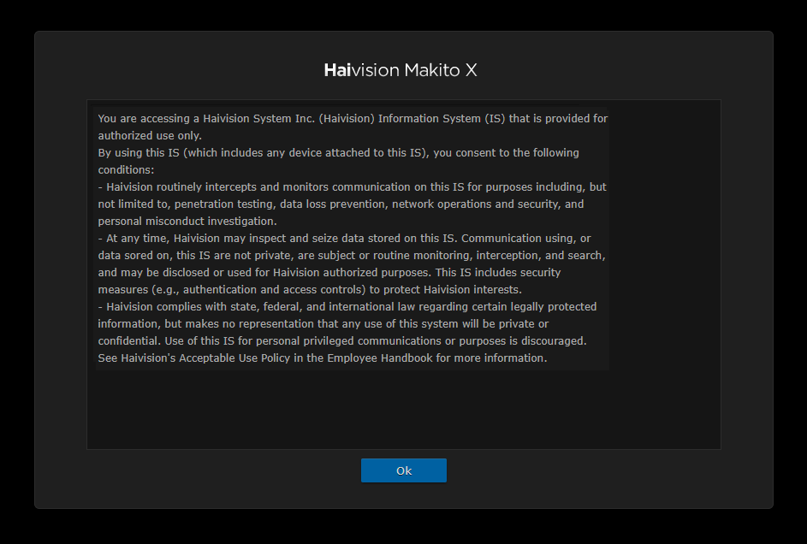Click the line mentioning 'penetration testing'
The image size is (807, 544).
[x=341, y=204]
